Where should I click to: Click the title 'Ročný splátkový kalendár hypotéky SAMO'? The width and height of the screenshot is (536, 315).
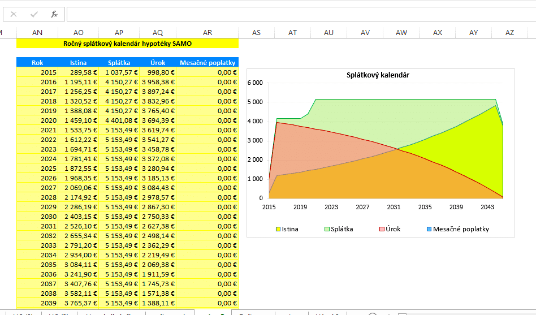(128, 44)
